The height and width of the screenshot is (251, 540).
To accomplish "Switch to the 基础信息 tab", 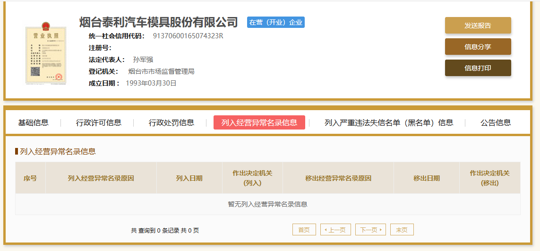I will coord(34,122).
